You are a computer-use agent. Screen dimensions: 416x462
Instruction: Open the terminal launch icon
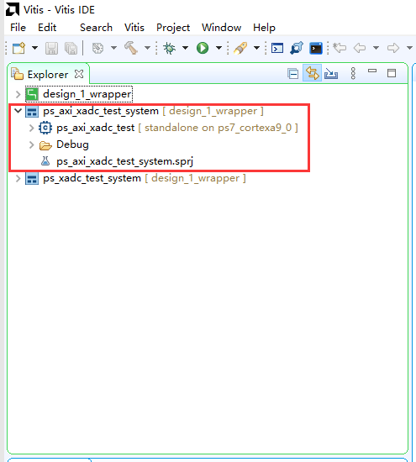tap(316, 48)
